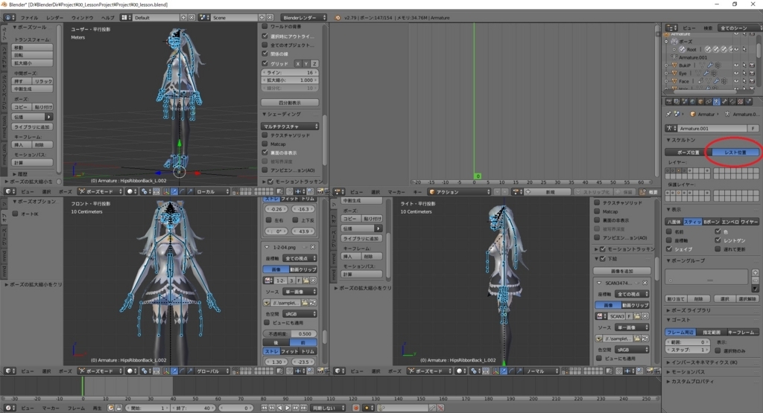Select the ポーズ位置 button
The image size is (763, 413).
(x=688, y=152)
